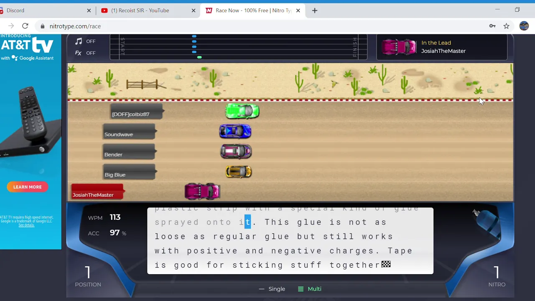535x301 pixels.
Task: Click the red JosiahTheMaster name tag
Action: tap(97, 192)
